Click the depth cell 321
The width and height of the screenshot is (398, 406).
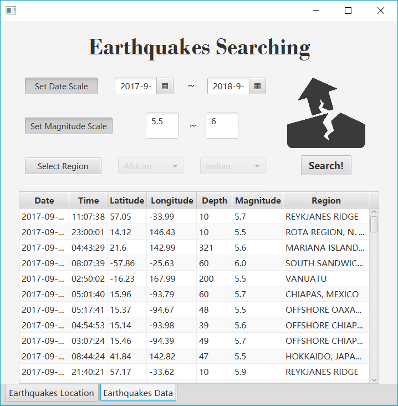pyautogui.click(x=215, y=247)
